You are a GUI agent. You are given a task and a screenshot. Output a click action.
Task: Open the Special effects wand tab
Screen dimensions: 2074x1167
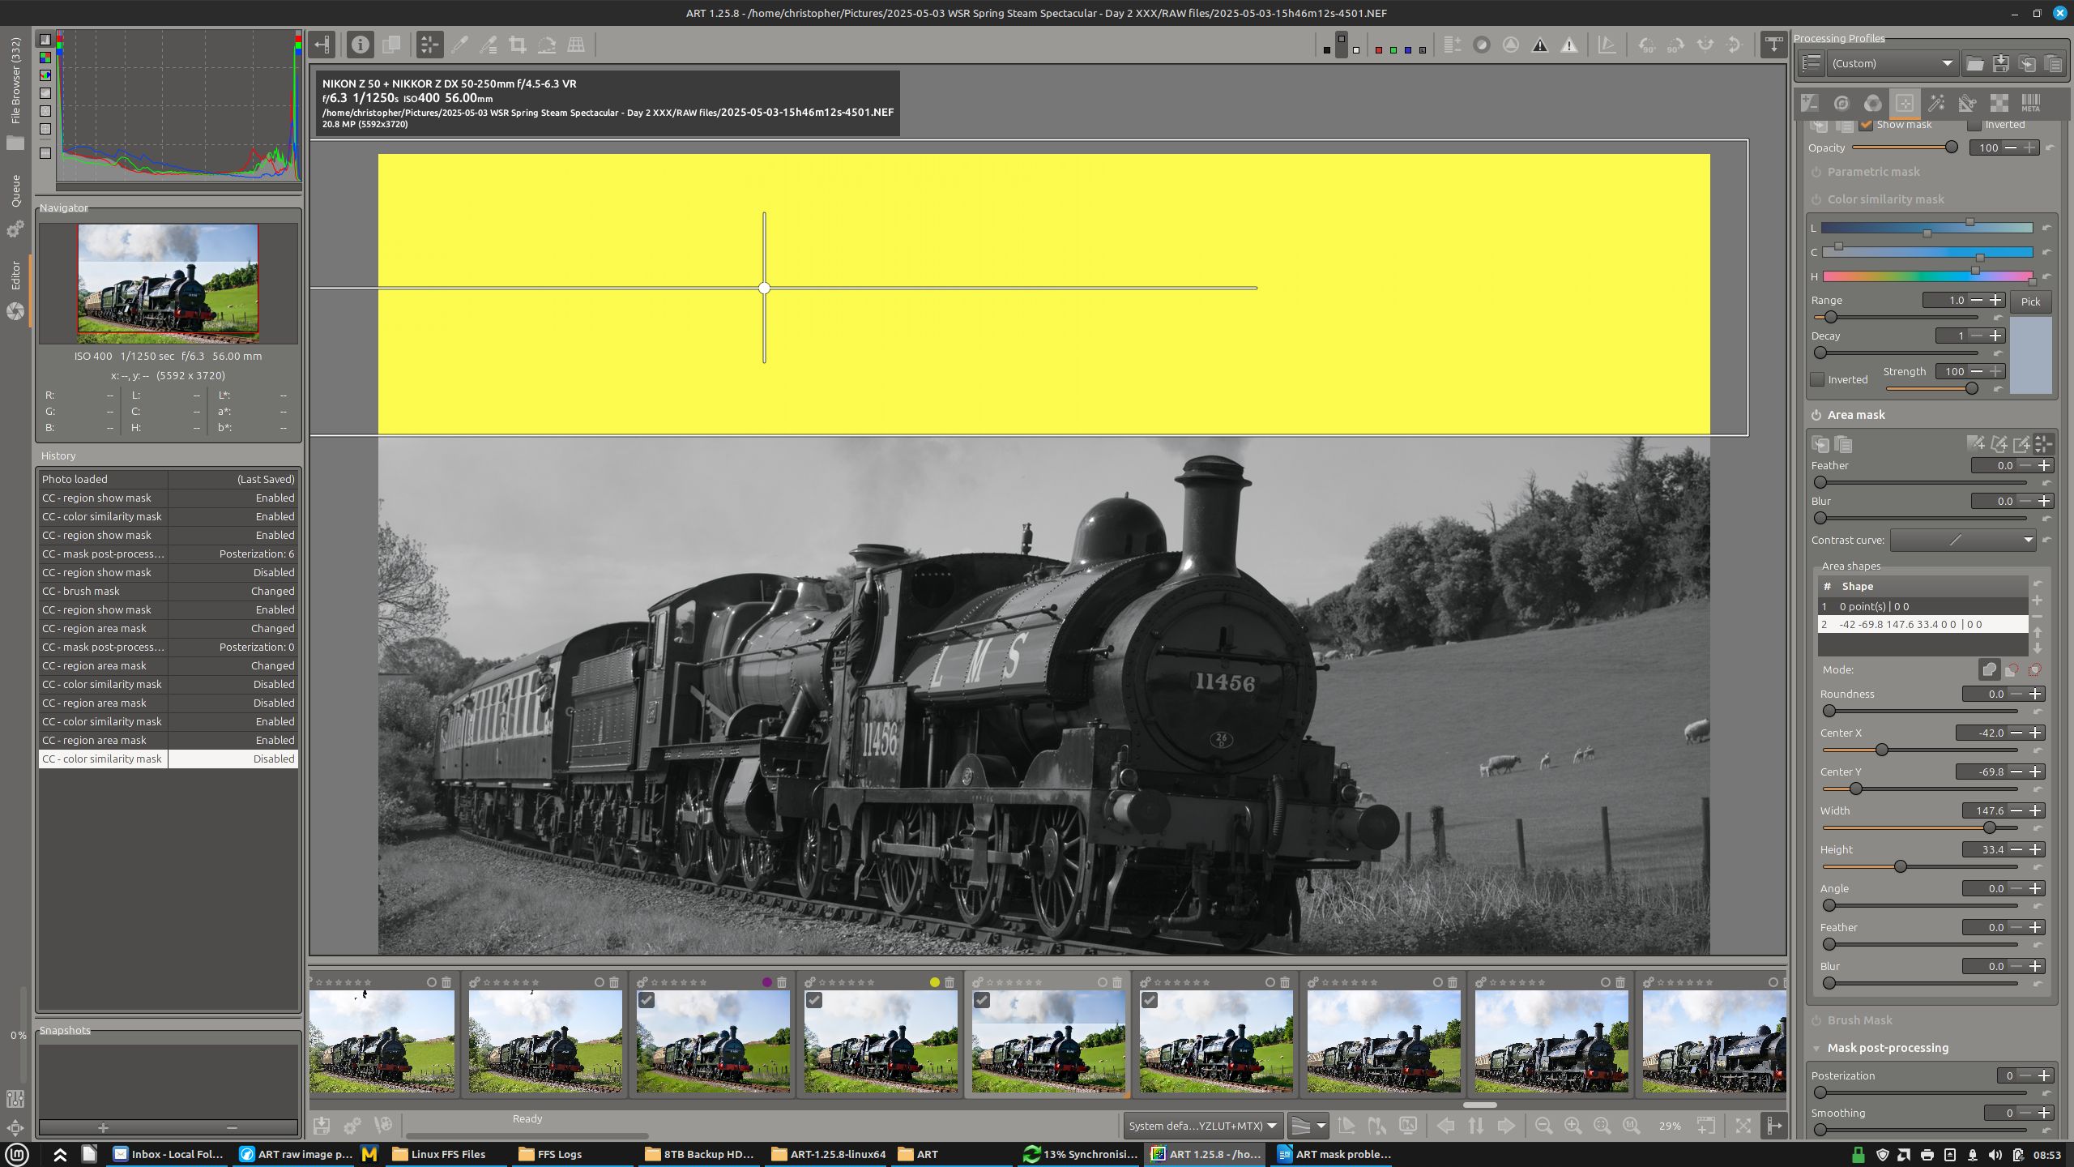[x=1936, y=103]
